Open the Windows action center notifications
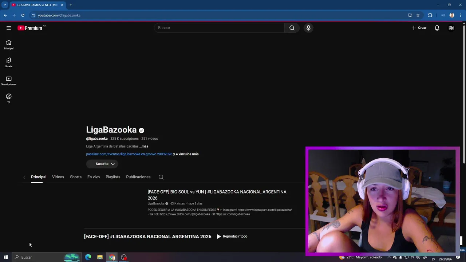 [458, 258]
